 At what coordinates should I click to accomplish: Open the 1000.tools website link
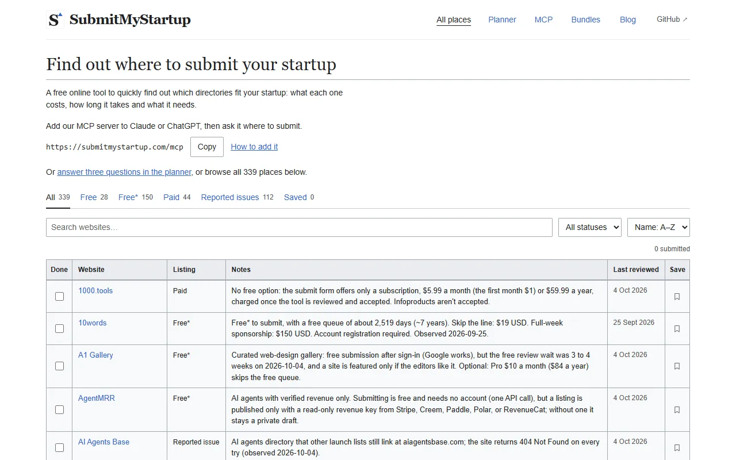(x=95, y=290)
